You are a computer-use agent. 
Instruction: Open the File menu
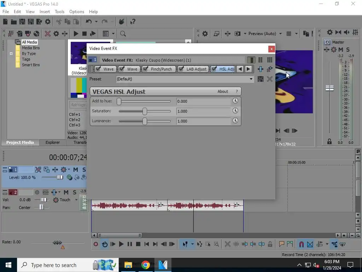[x=6, y=12]
